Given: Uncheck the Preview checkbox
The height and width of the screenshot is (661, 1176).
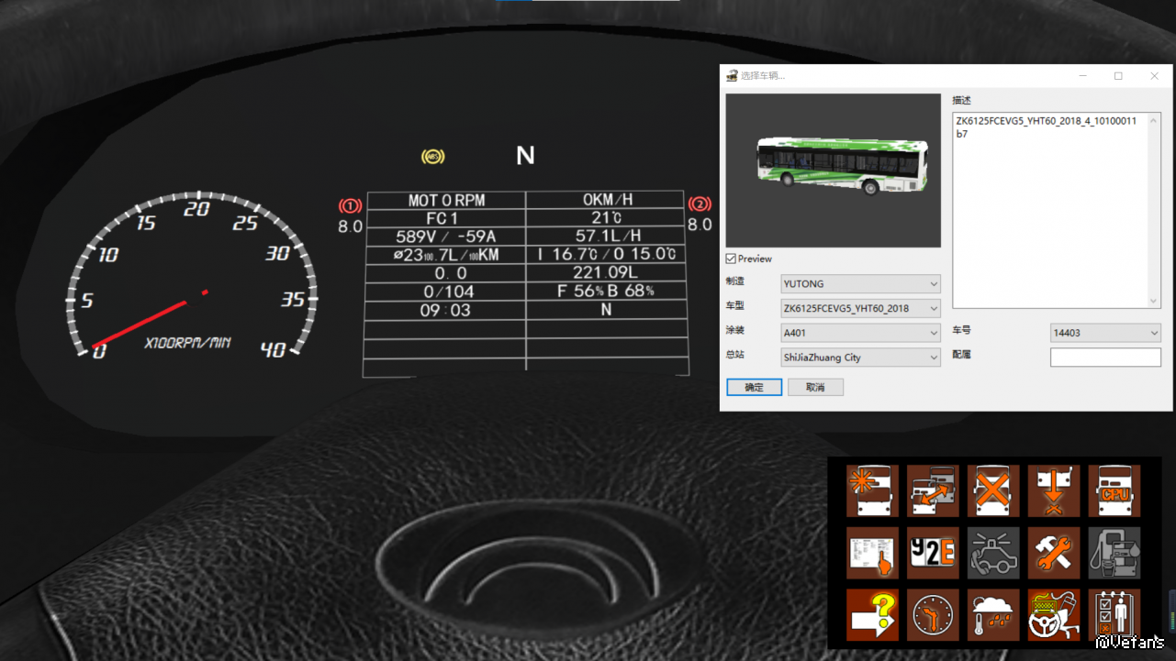Looking at the screenshot, I should 732,259.
